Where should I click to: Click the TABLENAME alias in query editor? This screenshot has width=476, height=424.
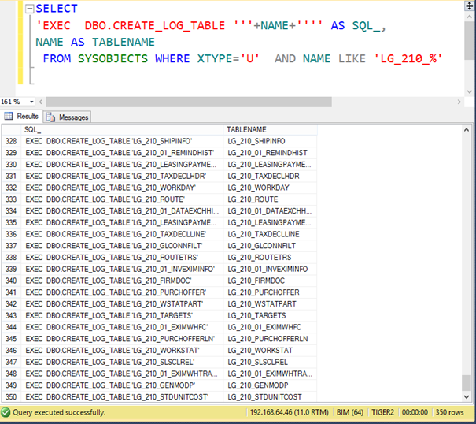pyautogui.click(x=124, y=42)
